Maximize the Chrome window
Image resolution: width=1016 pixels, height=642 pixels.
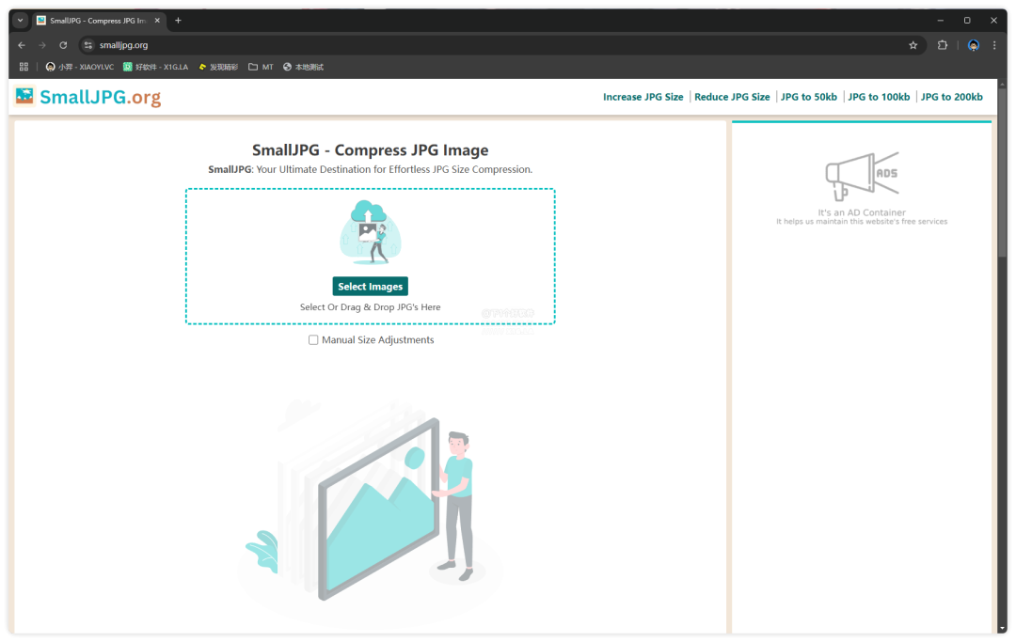[x=967, y=21]
